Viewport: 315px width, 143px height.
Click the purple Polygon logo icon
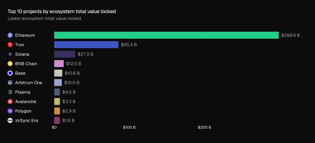[10, 111]
